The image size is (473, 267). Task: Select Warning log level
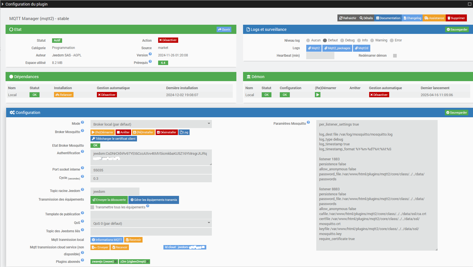[x=372, y=40]
